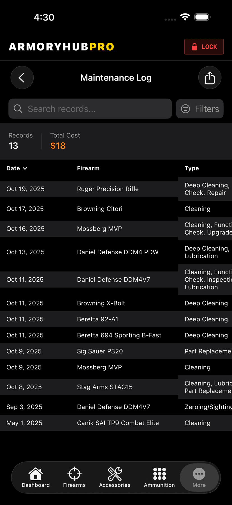
Task: Tap the back arrow button
Action: point(22,77)
